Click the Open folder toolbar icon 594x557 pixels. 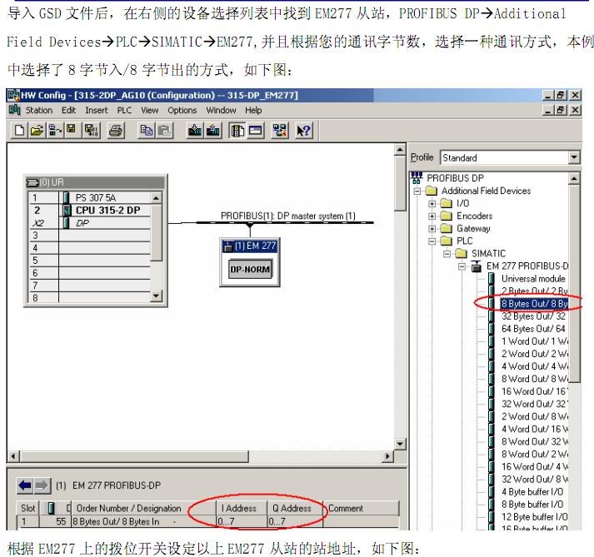click(x=36, y=130)
